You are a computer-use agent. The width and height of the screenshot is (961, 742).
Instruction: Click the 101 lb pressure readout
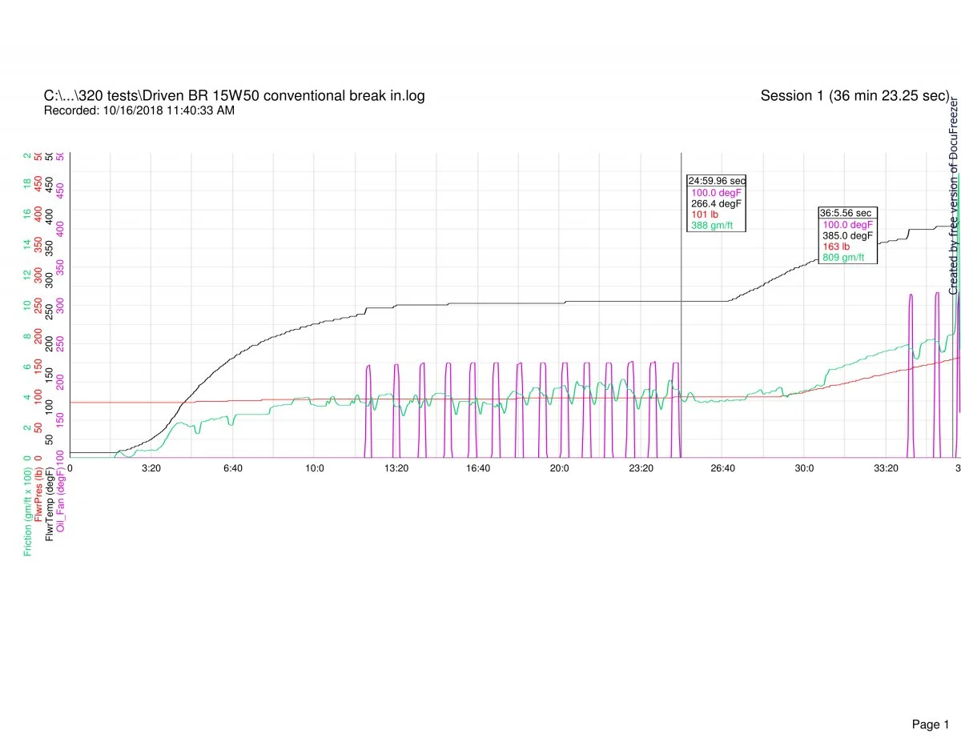pos(702,215)
